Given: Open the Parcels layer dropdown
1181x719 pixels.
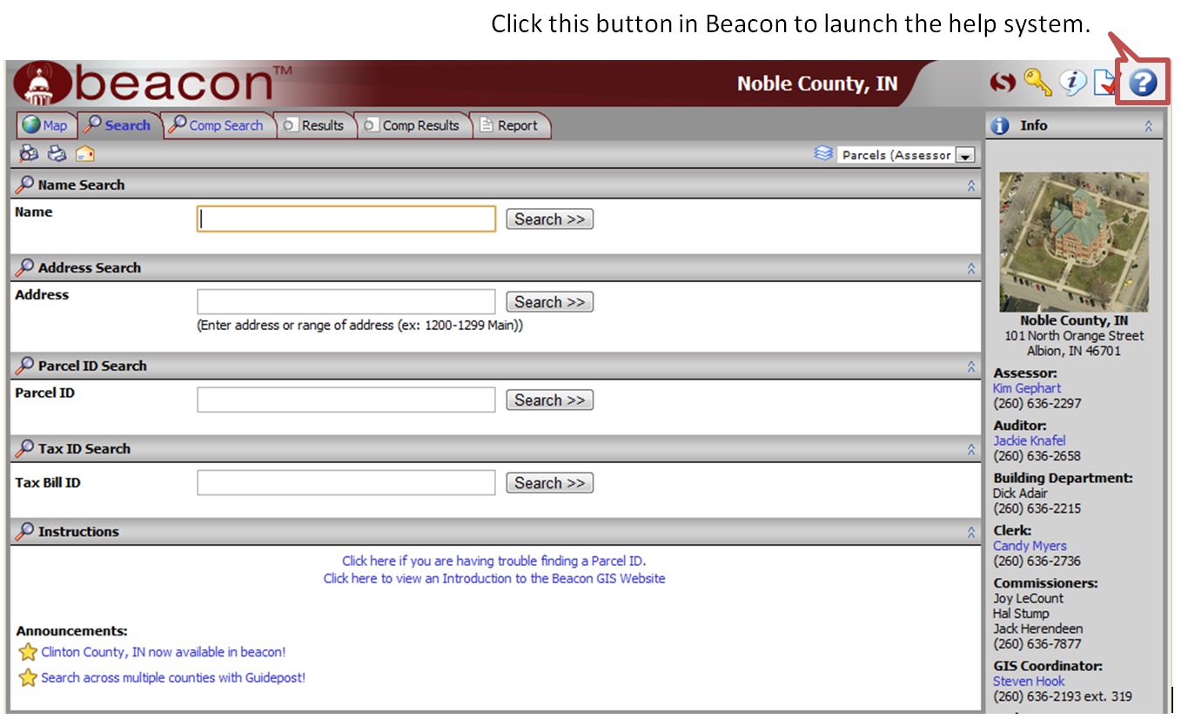Looking at the screenshot, I should click(964, 156).
